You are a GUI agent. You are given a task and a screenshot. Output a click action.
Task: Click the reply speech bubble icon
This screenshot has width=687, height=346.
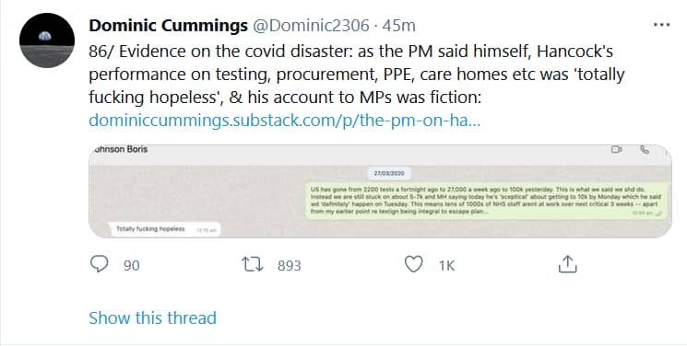pyautogui.click(x=99, y=264)
